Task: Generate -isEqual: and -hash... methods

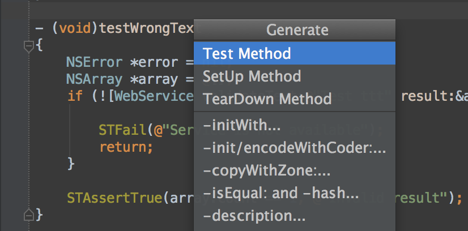Action: tap(295, 194)
